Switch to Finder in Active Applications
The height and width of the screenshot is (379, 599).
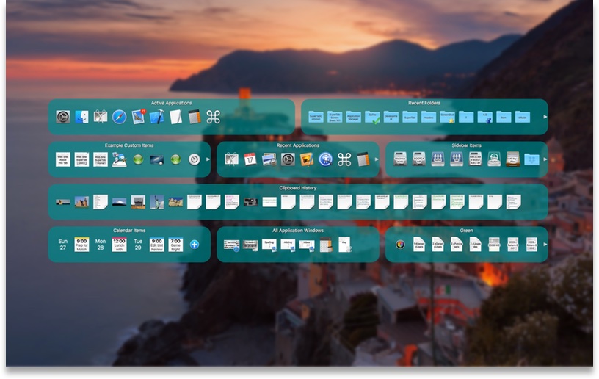tap(81, 117)
